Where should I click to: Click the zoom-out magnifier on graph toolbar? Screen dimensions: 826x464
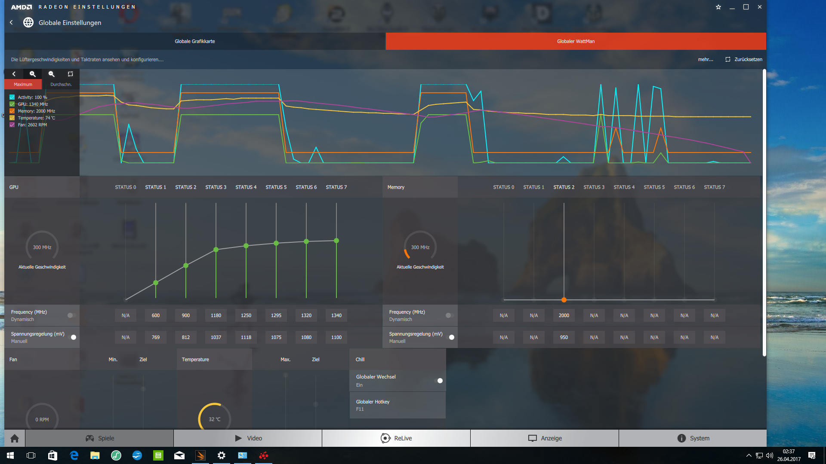[52, 74]
